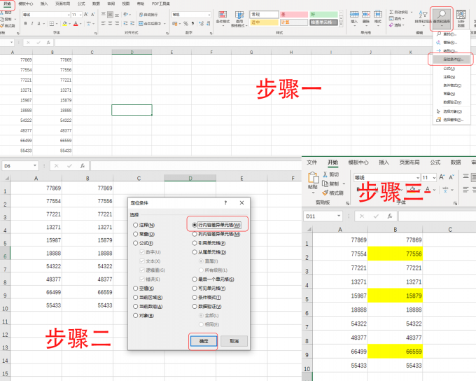Click help question mark in 定位条件 dialog
This screenshot has width=476, height=381.
[225, 202]
